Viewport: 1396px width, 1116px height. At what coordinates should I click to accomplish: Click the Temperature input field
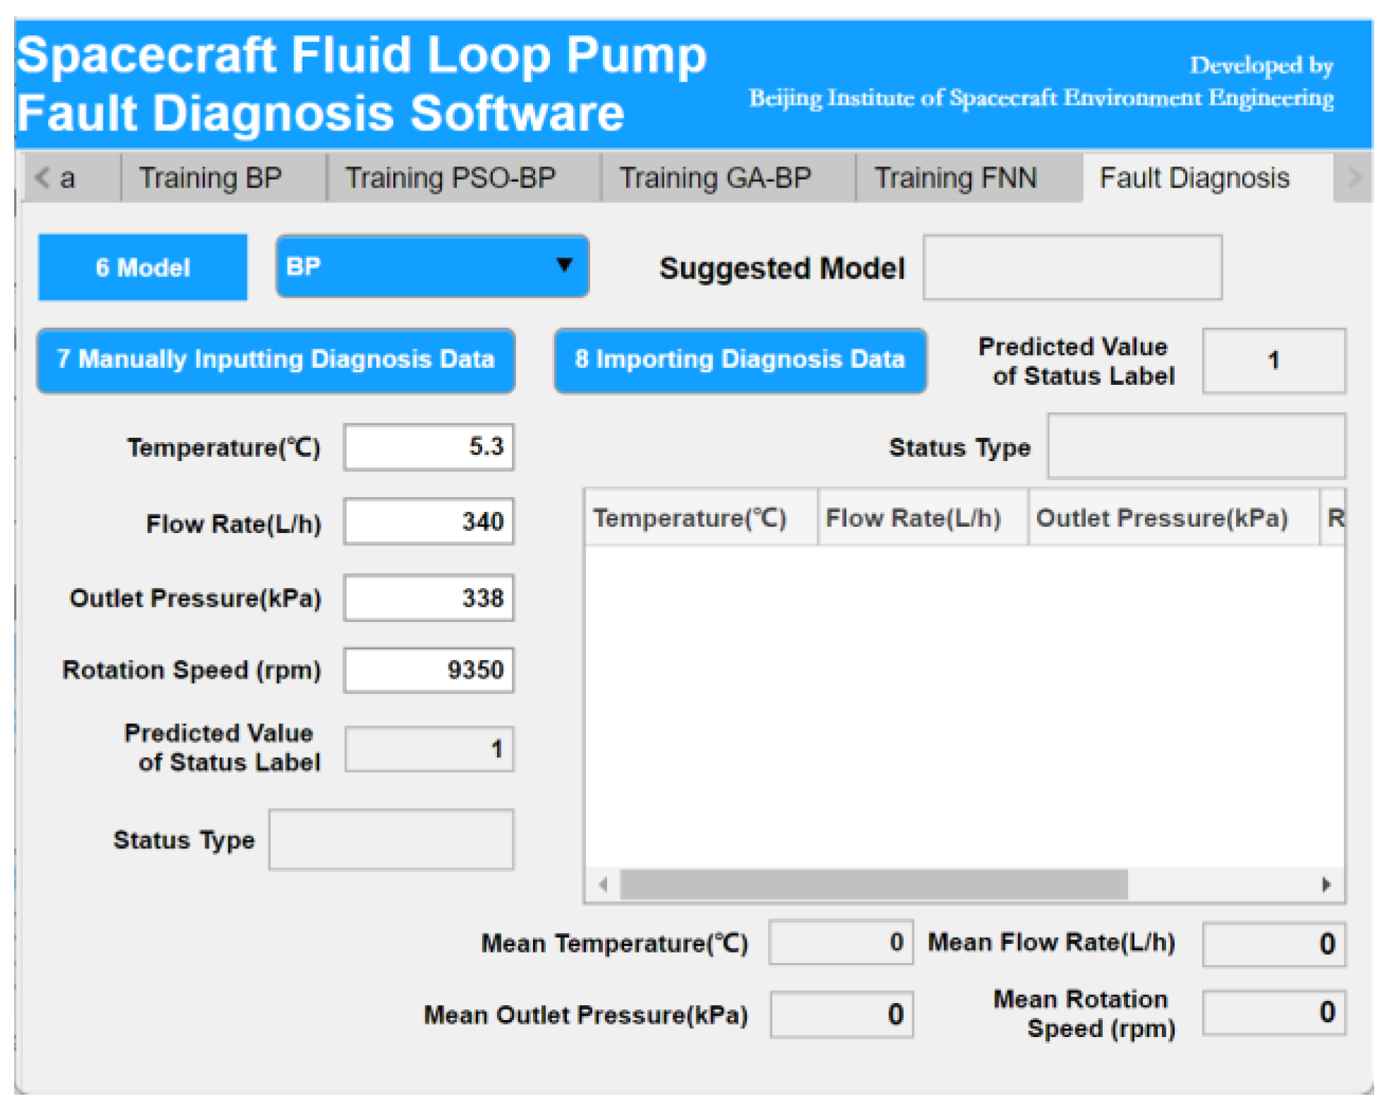point(429,446)
